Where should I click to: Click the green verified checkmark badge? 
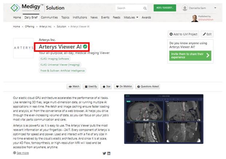[85, 47]
